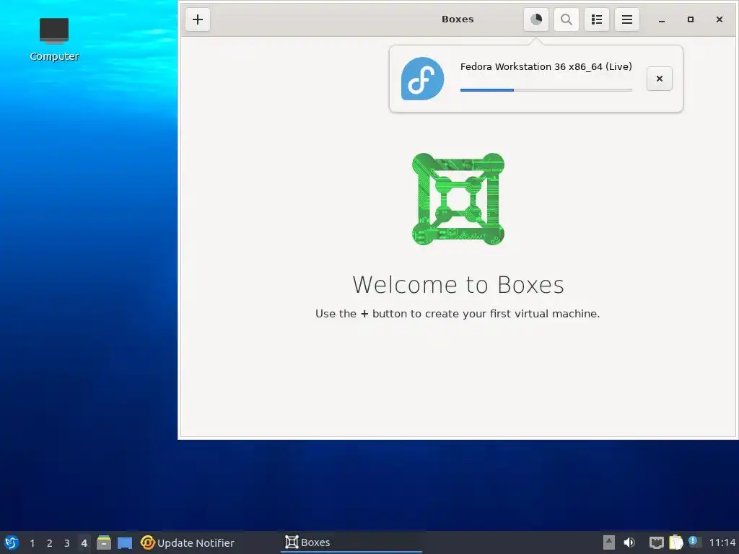Click the 'Use the + button' hint text

pyautogui.click(x=458, y=314)
